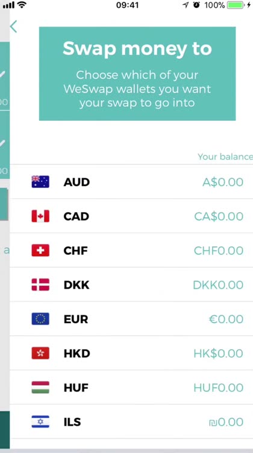Tap the back chevron arrow

(x=13, y=27)
